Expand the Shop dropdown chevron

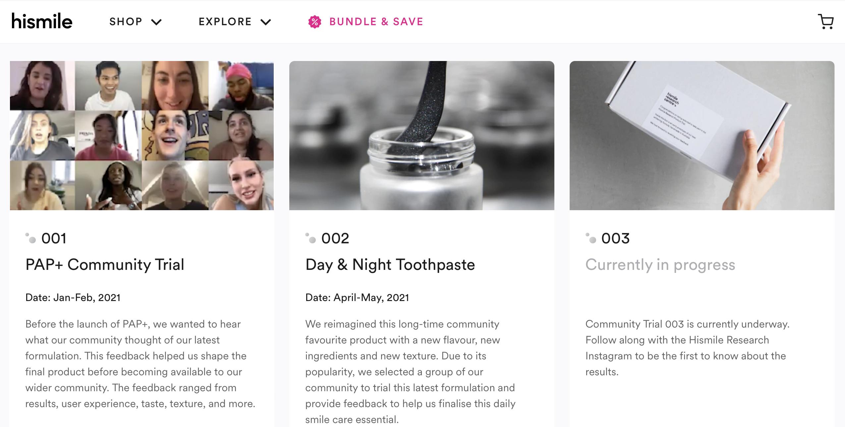156,22
